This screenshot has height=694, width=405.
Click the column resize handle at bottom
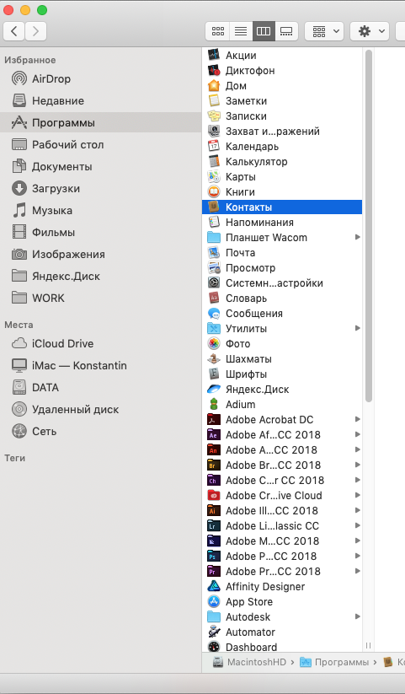coord(368,646)
